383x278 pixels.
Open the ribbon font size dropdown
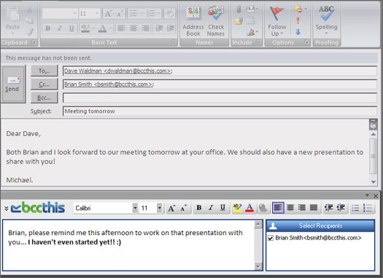[x=97, y=13]
